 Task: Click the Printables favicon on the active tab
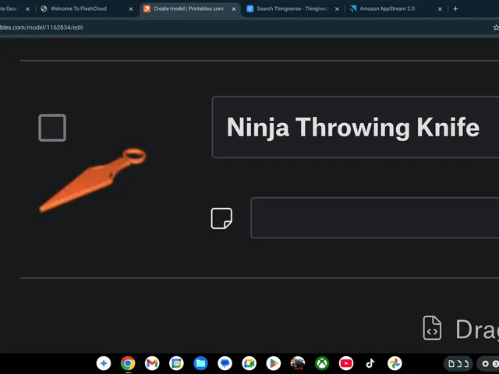tap(147, 9)
